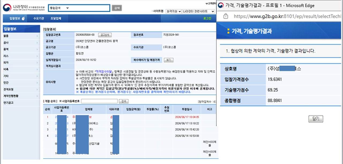
Task: Click the 사업자등록번호 input field
Action: click(99, 101)
